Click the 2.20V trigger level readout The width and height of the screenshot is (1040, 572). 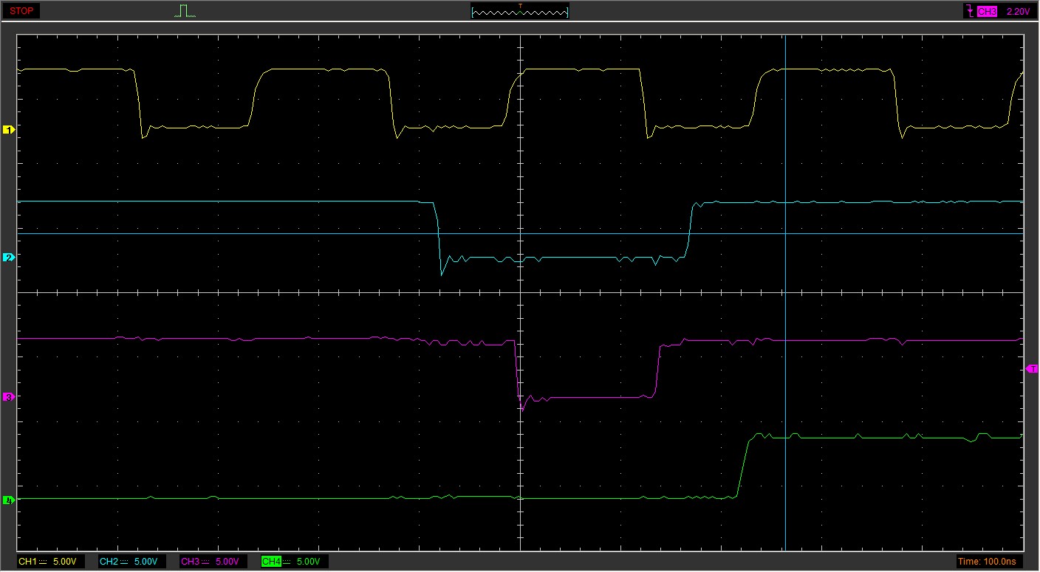(x=1019, y=12)
